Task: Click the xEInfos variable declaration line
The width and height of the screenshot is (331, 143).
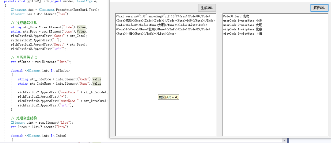Action: (41, 62)
